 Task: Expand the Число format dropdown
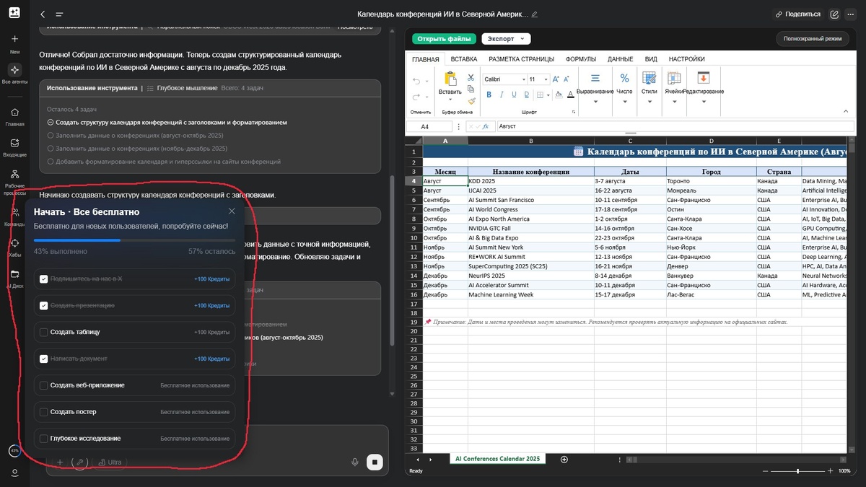pos(624,102)
